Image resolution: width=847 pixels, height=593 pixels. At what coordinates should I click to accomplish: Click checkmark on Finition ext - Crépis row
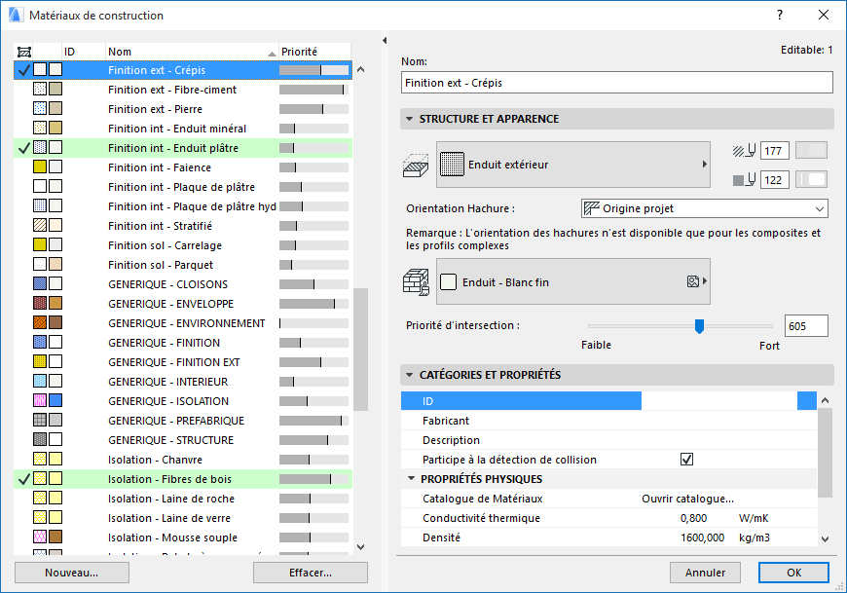pyautogui.click(x=23, y=70)
